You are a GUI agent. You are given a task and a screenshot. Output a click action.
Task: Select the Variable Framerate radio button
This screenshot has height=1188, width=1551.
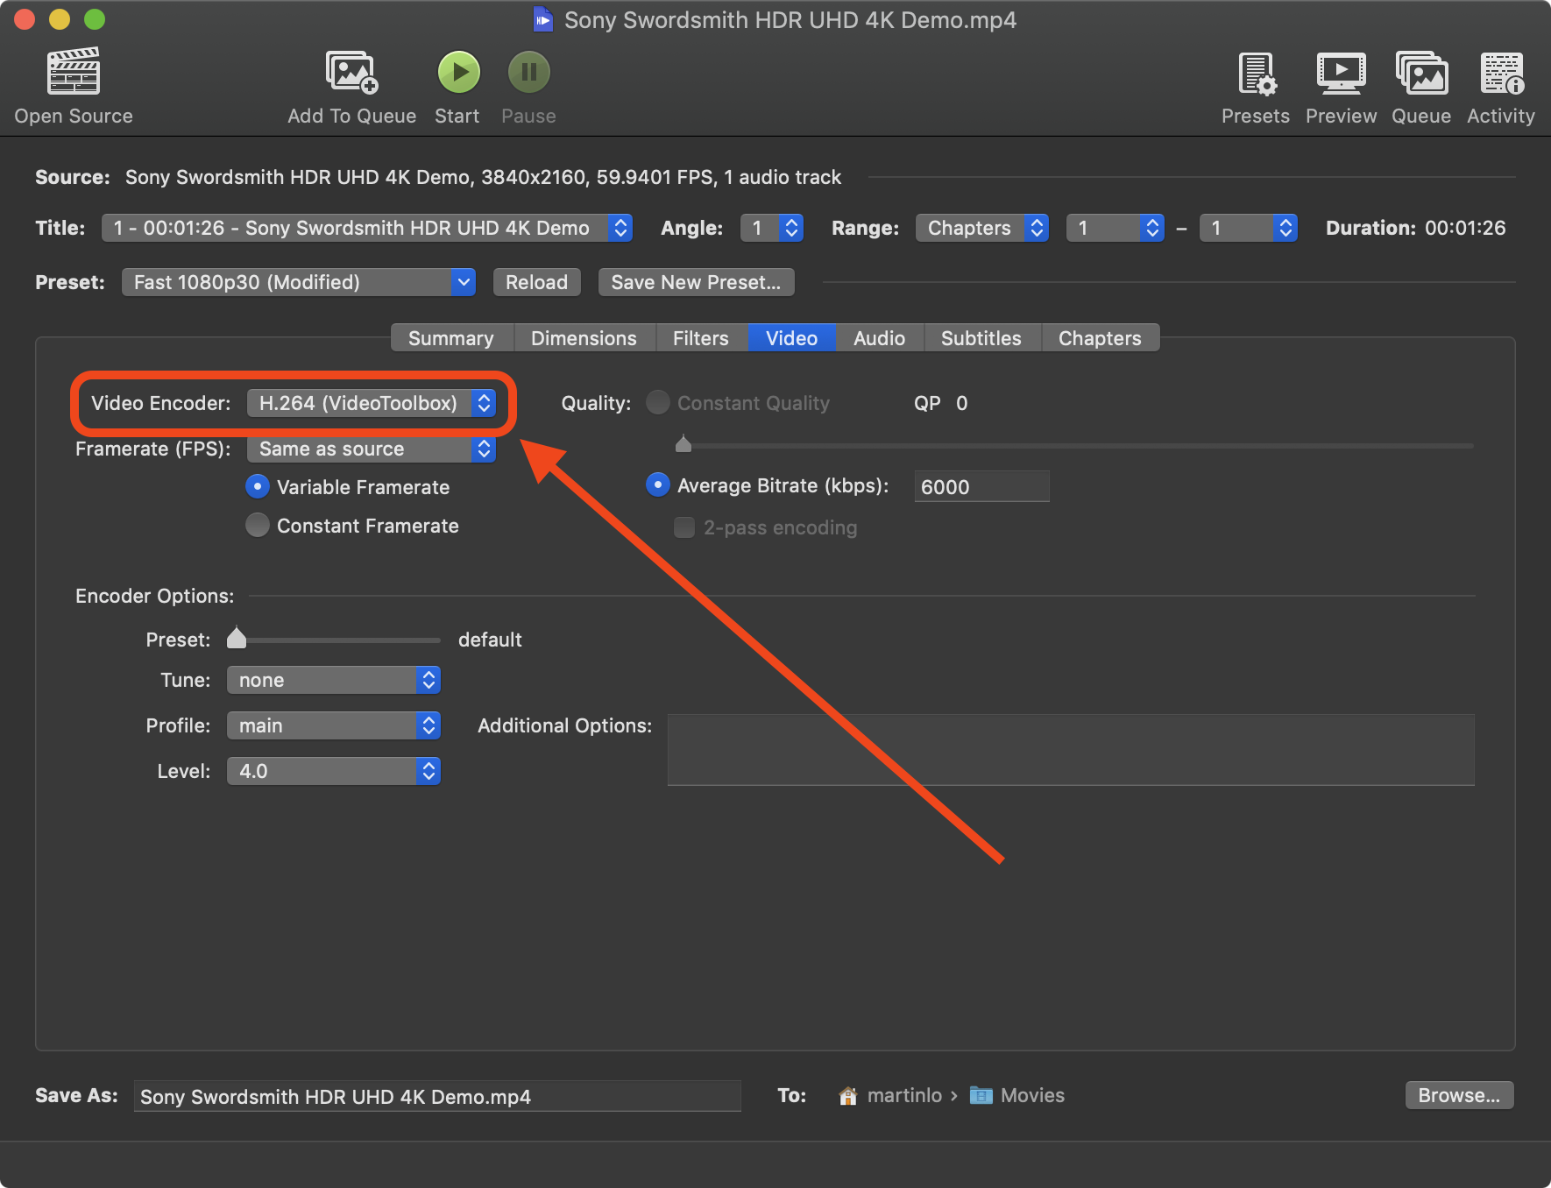(258, 486)
